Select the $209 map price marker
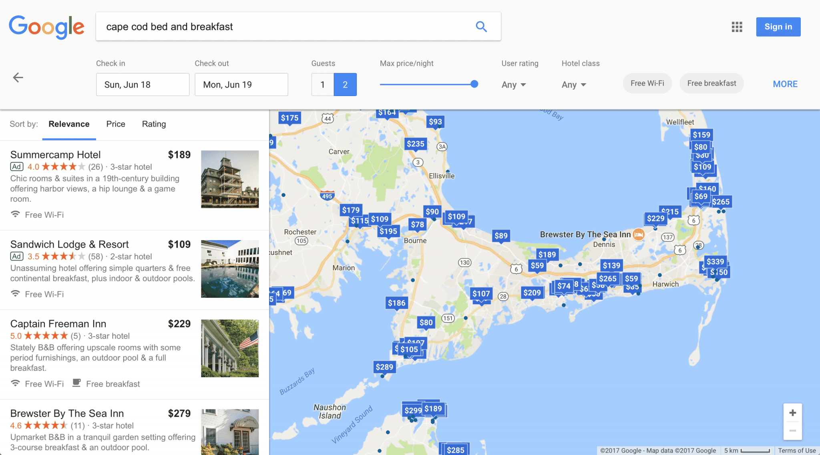Image resolution: width=820 pixels, height=455 pixels. [x=532, y=293]
